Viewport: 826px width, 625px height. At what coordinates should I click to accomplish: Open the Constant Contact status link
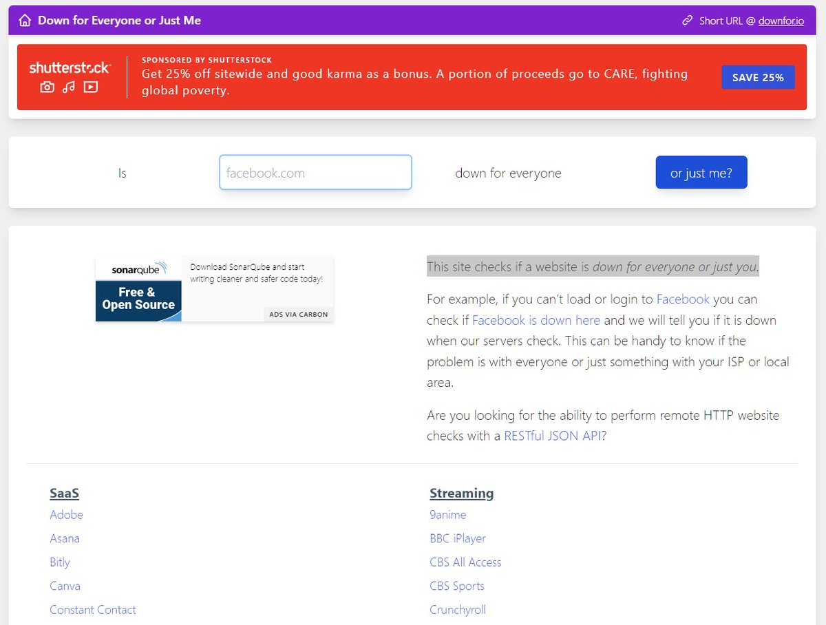(93, 610)
